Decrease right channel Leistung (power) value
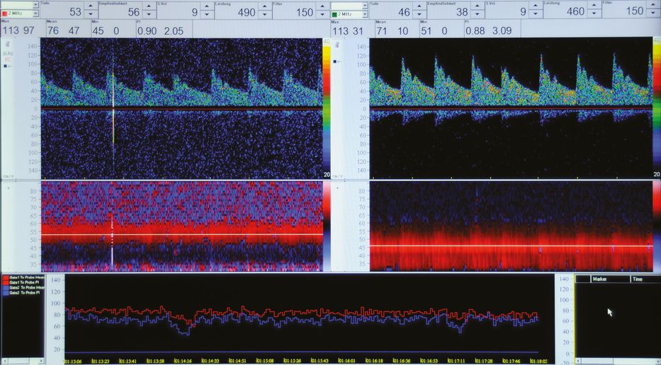This screenshot has height=365, width=661. (592, 15)
